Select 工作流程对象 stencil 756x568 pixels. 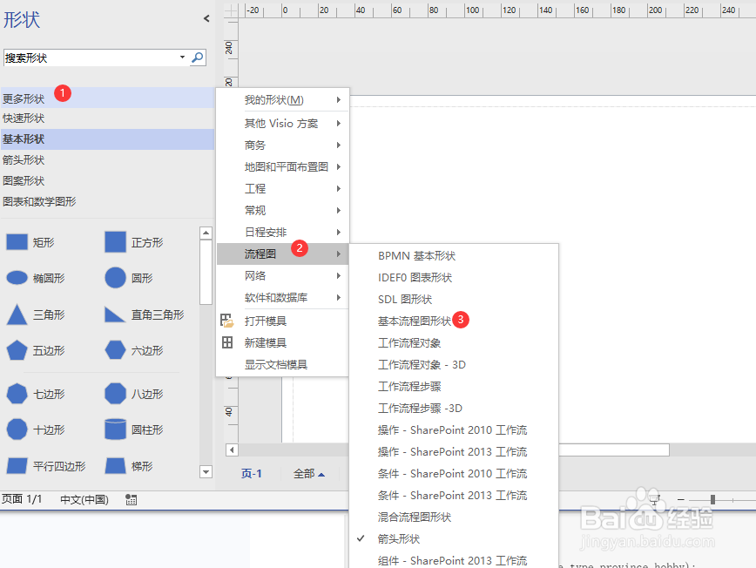tap(454, 343)
